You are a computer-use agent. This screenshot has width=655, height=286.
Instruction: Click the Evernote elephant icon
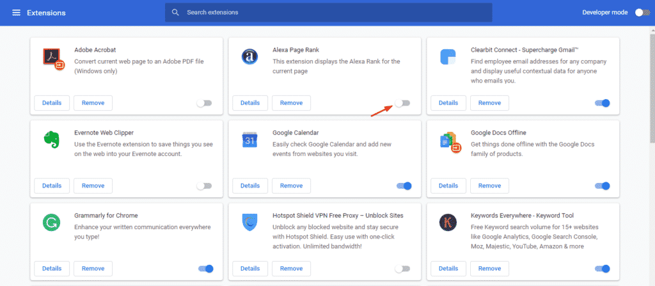click(51, 139)
